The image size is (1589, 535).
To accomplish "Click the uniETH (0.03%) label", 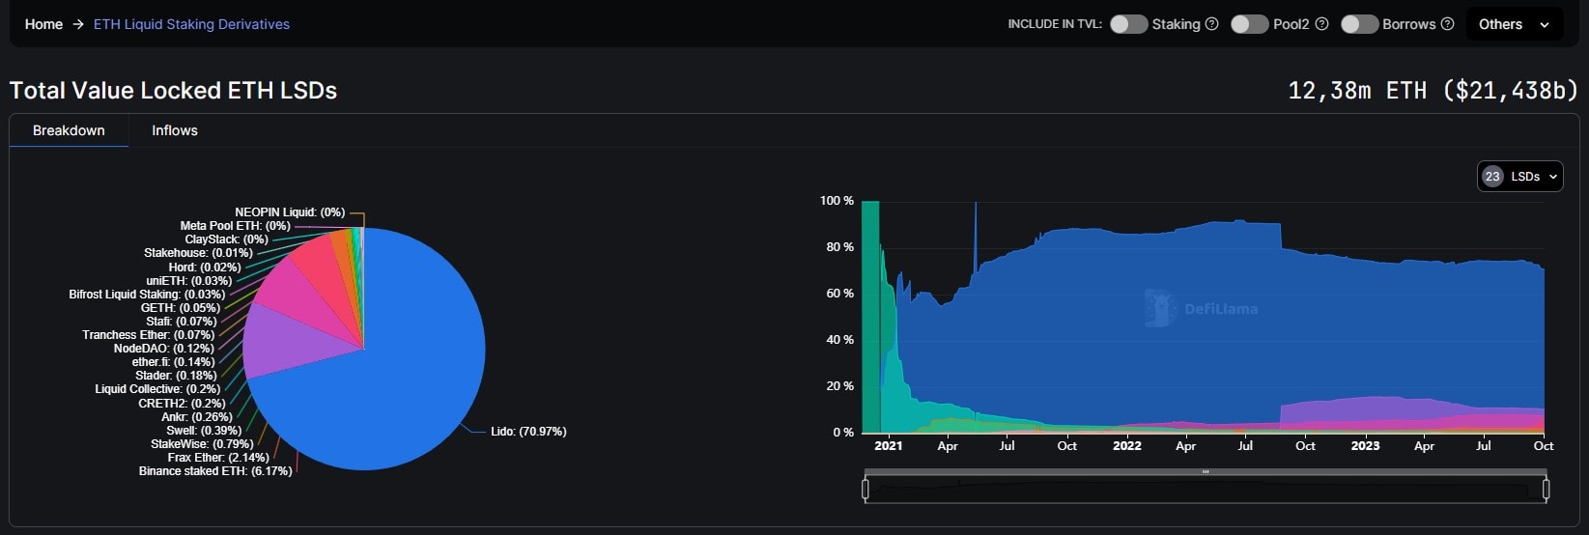I will (189, 281).
